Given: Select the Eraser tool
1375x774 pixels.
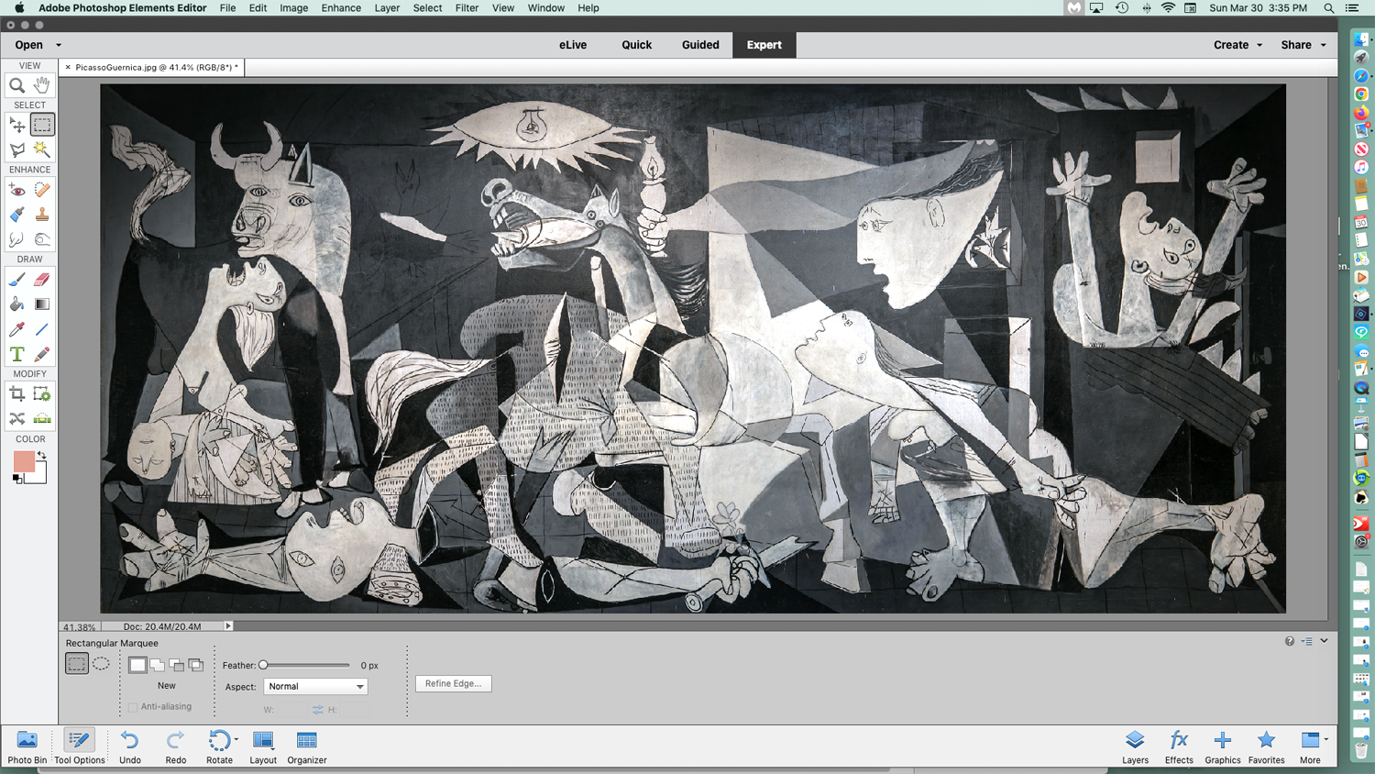Looking at the screenshot, I should (42, 280).
